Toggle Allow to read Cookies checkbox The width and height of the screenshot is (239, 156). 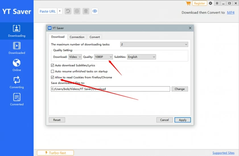(52, 77)
